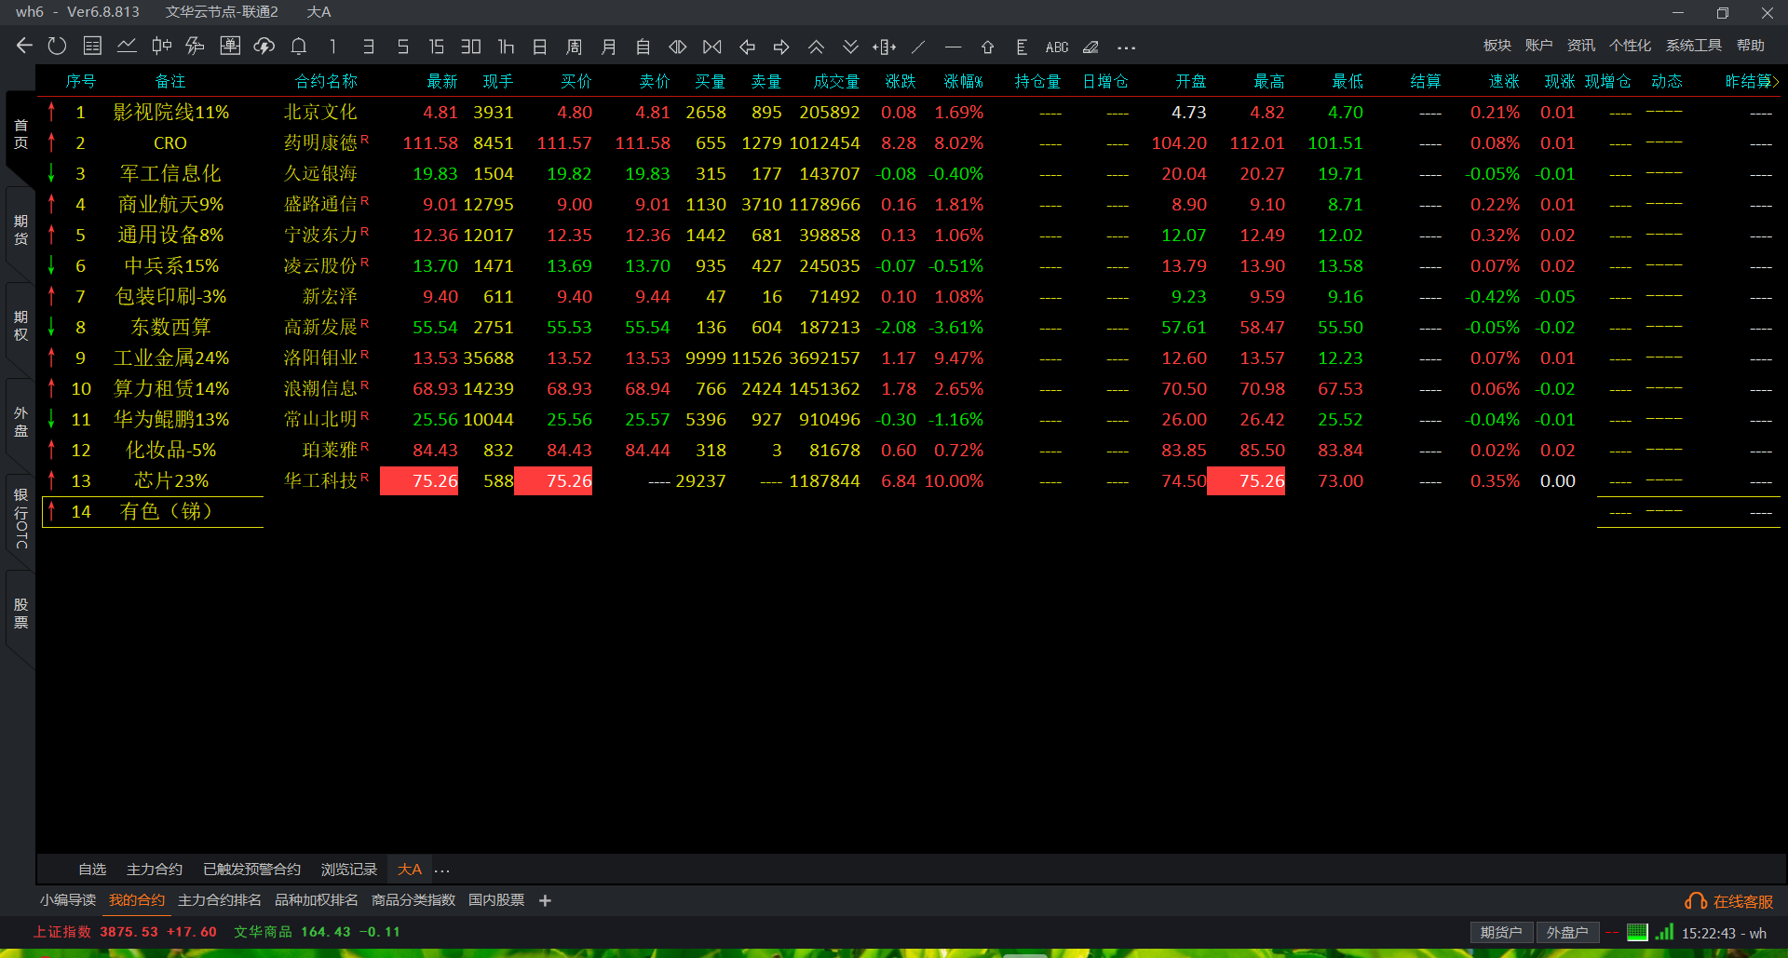Add a new page with plus button
This screenshot has width=1788, height=958.
pos(546,900)
